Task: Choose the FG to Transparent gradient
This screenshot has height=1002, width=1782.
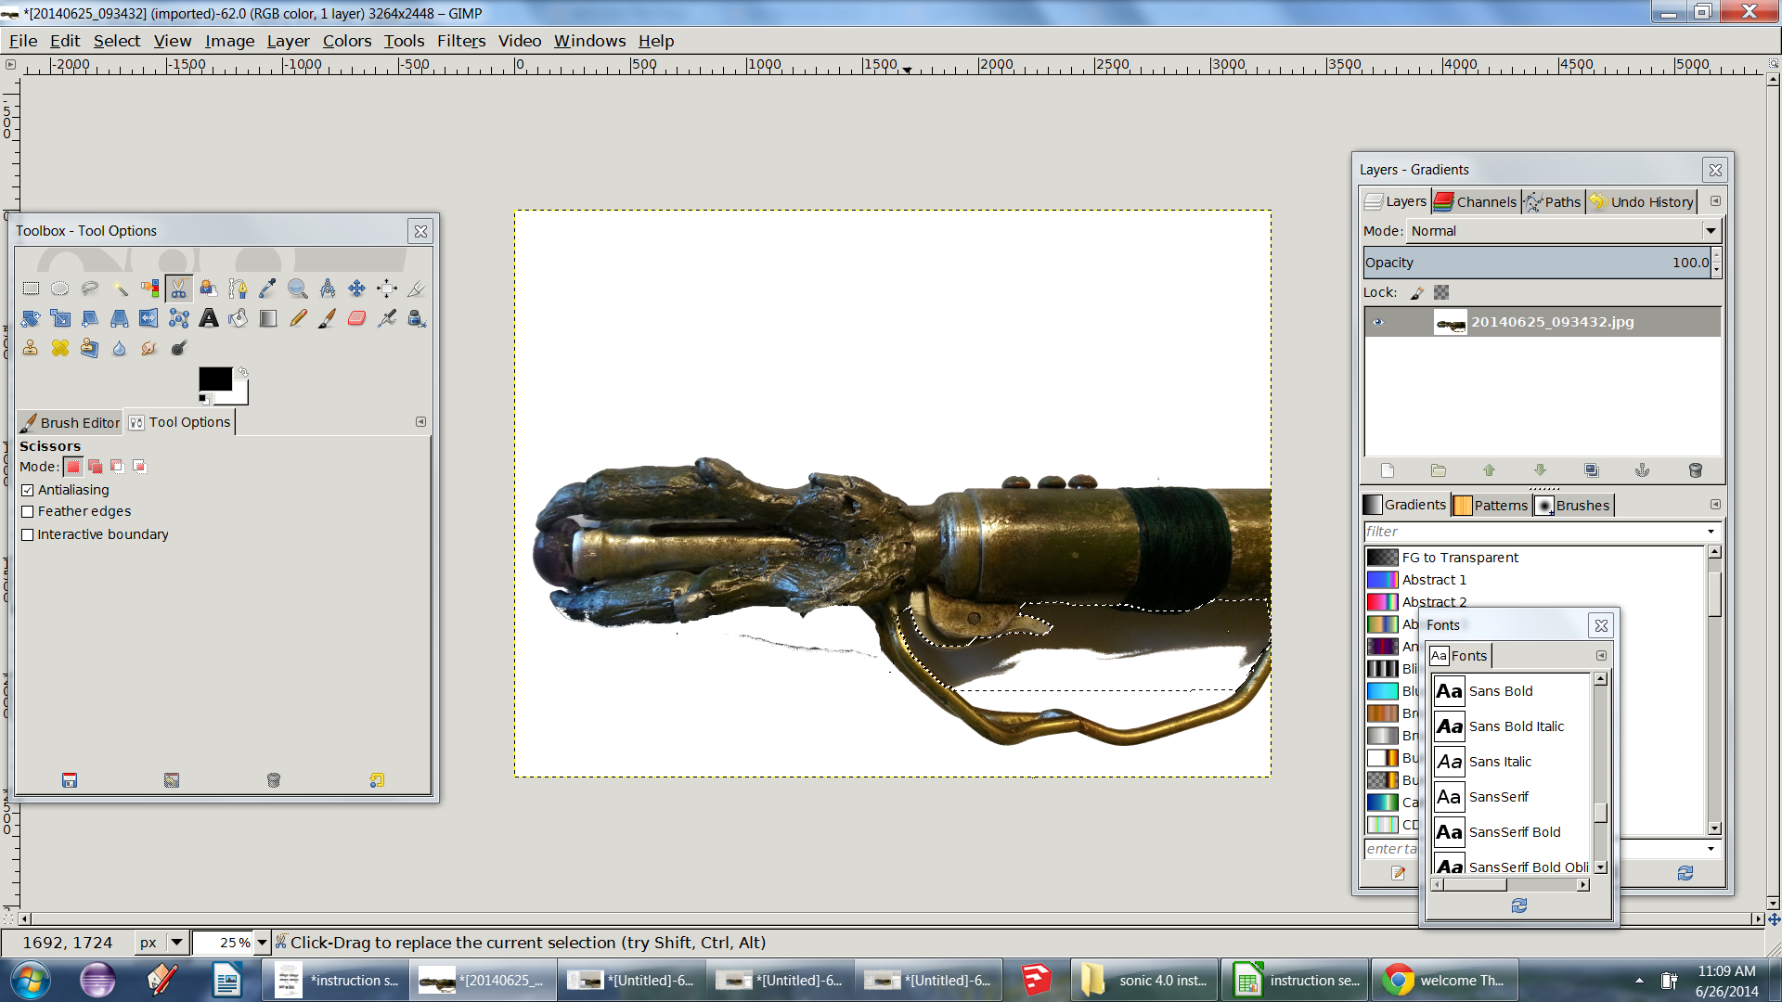Action: pyautogui.click(x=1459, y=558)
